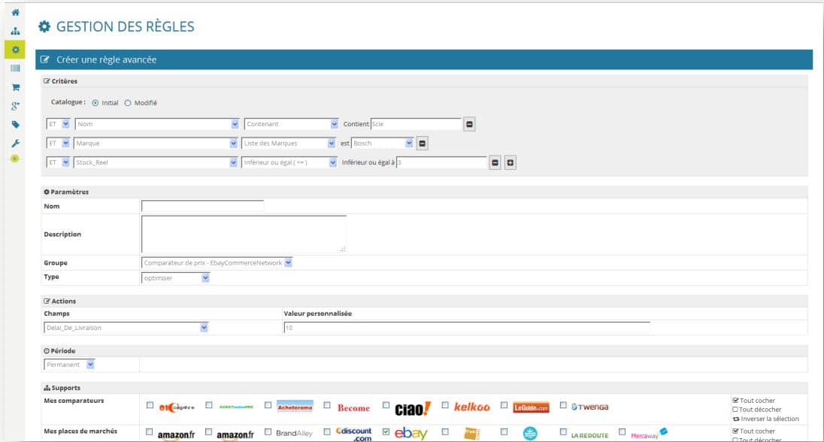Focus the Nom parameter text field
The height and width of the screenshot is (442, 824).
pyautogui.click(x=202, y=207)
